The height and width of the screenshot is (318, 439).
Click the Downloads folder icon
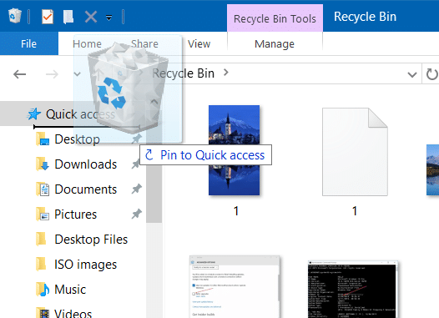pyautogui.click(x=43, y=164)
